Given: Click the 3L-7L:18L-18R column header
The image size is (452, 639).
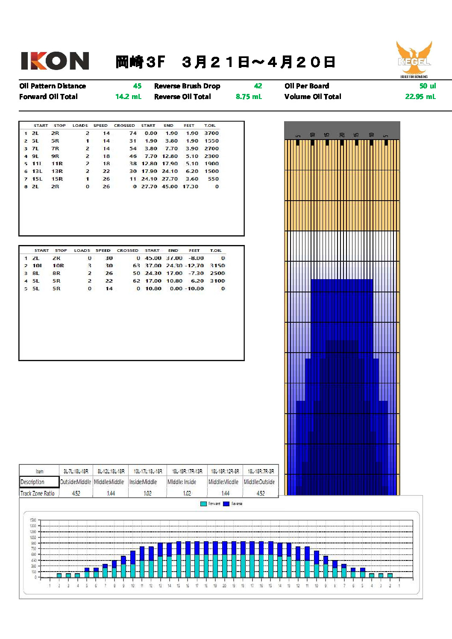Looking at the screenshot, I should tap(76, 471).
